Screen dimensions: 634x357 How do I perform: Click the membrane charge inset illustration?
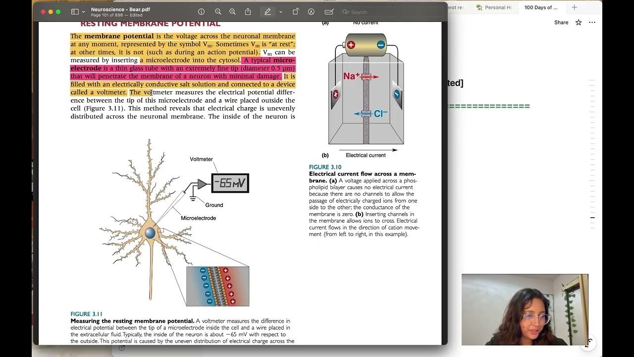click(x=217, y=286)
